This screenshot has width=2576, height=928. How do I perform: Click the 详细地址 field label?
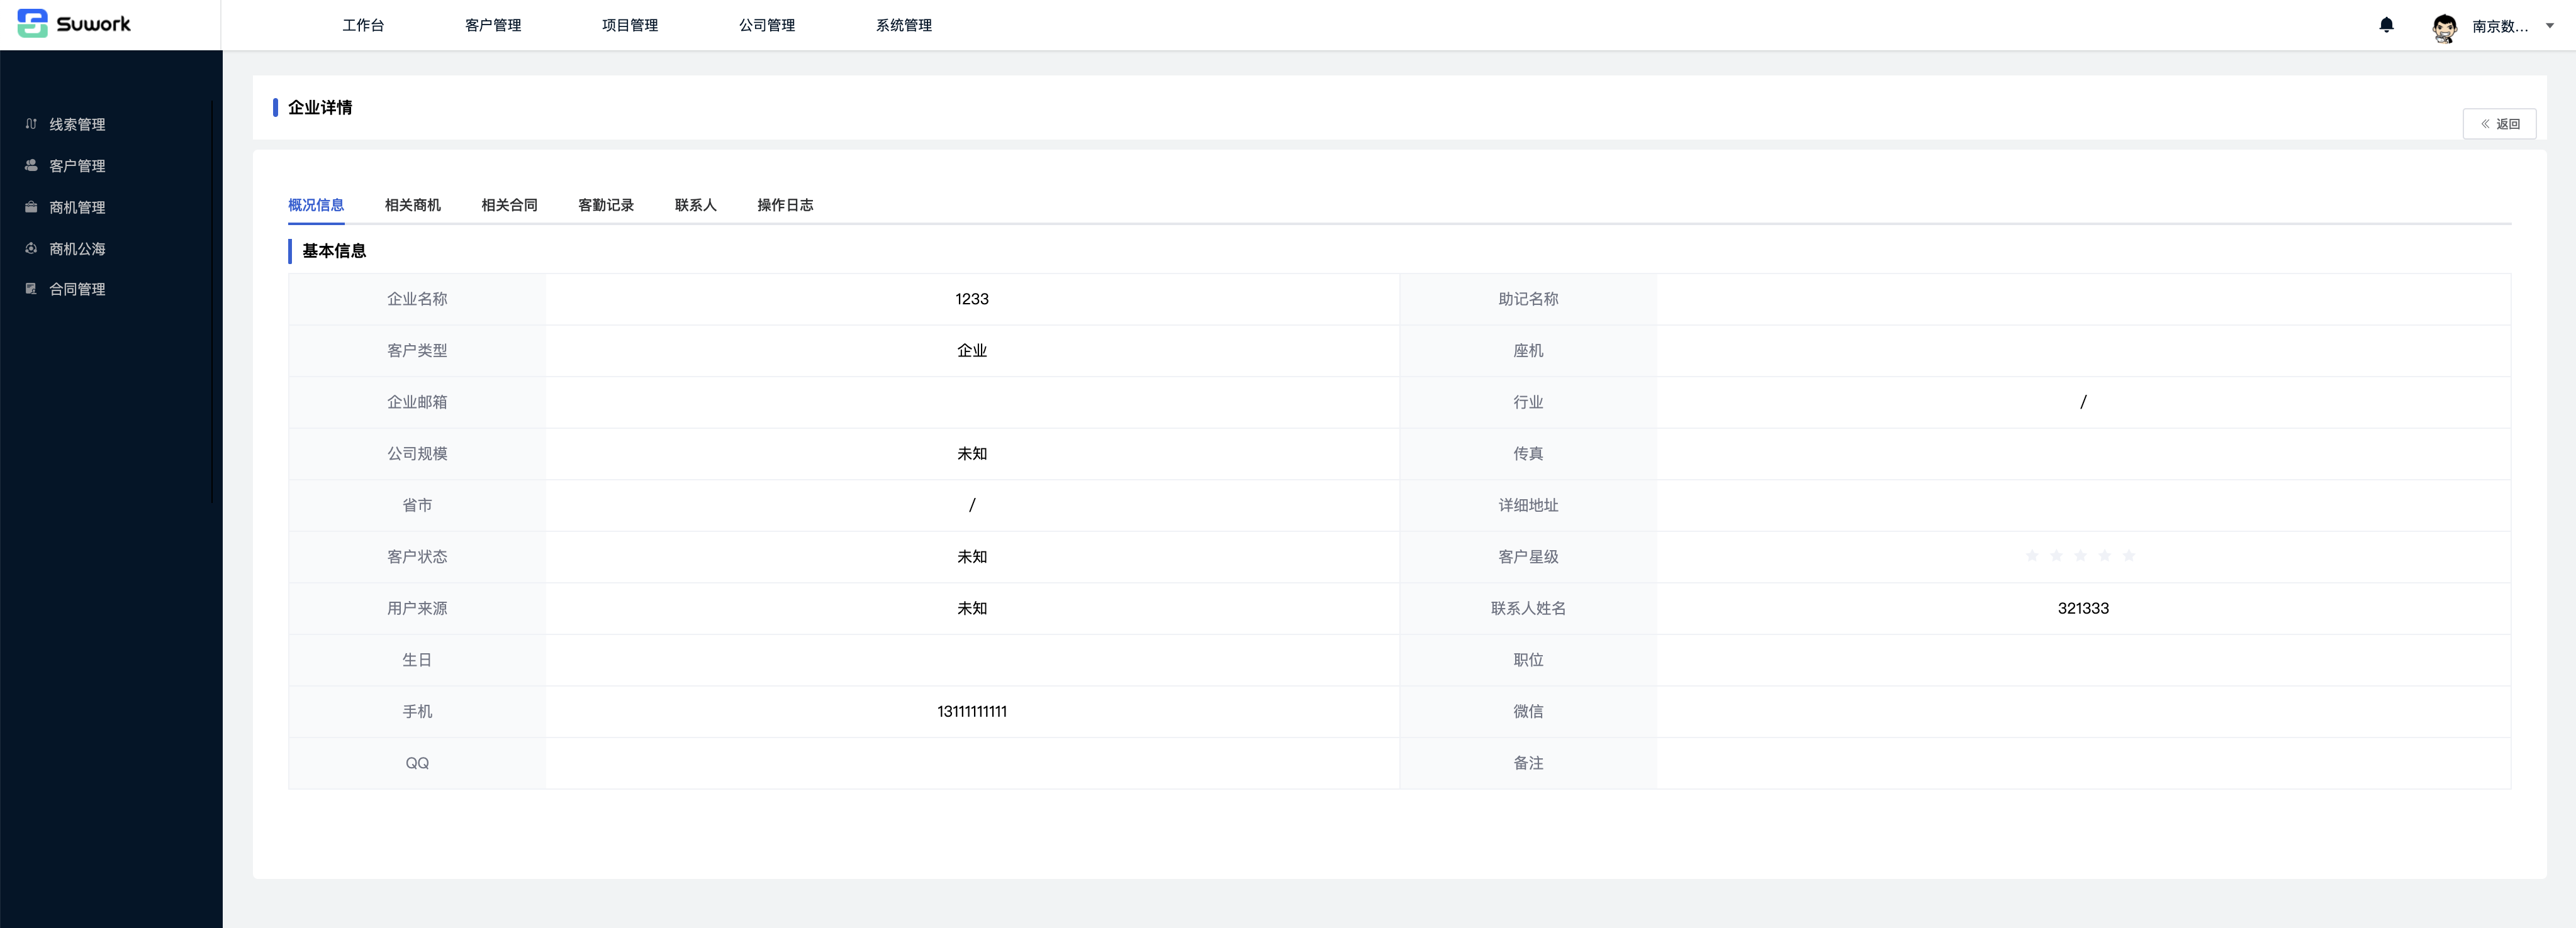click(x=1528, y=505)
